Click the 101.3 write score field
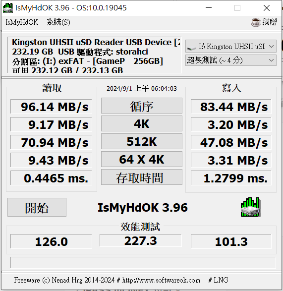 coord(231,241)
